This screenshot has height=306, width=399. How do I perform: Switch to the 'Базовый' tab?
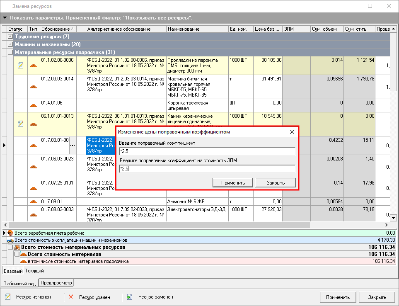13,271
